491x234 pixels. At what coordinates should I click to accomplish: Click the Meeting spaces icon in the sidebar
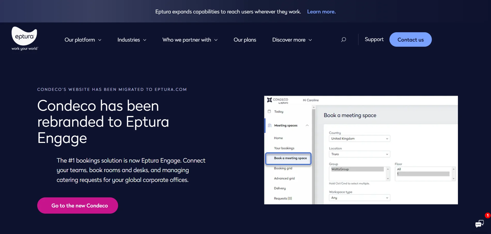click(270, 125)
